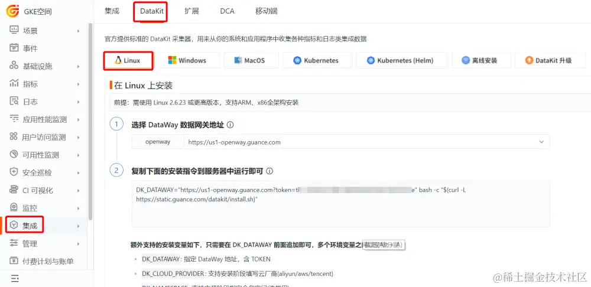Select the 离线安装 option
Screen dimensions: 591x287
pyautogui.click(x=481, y=60)
